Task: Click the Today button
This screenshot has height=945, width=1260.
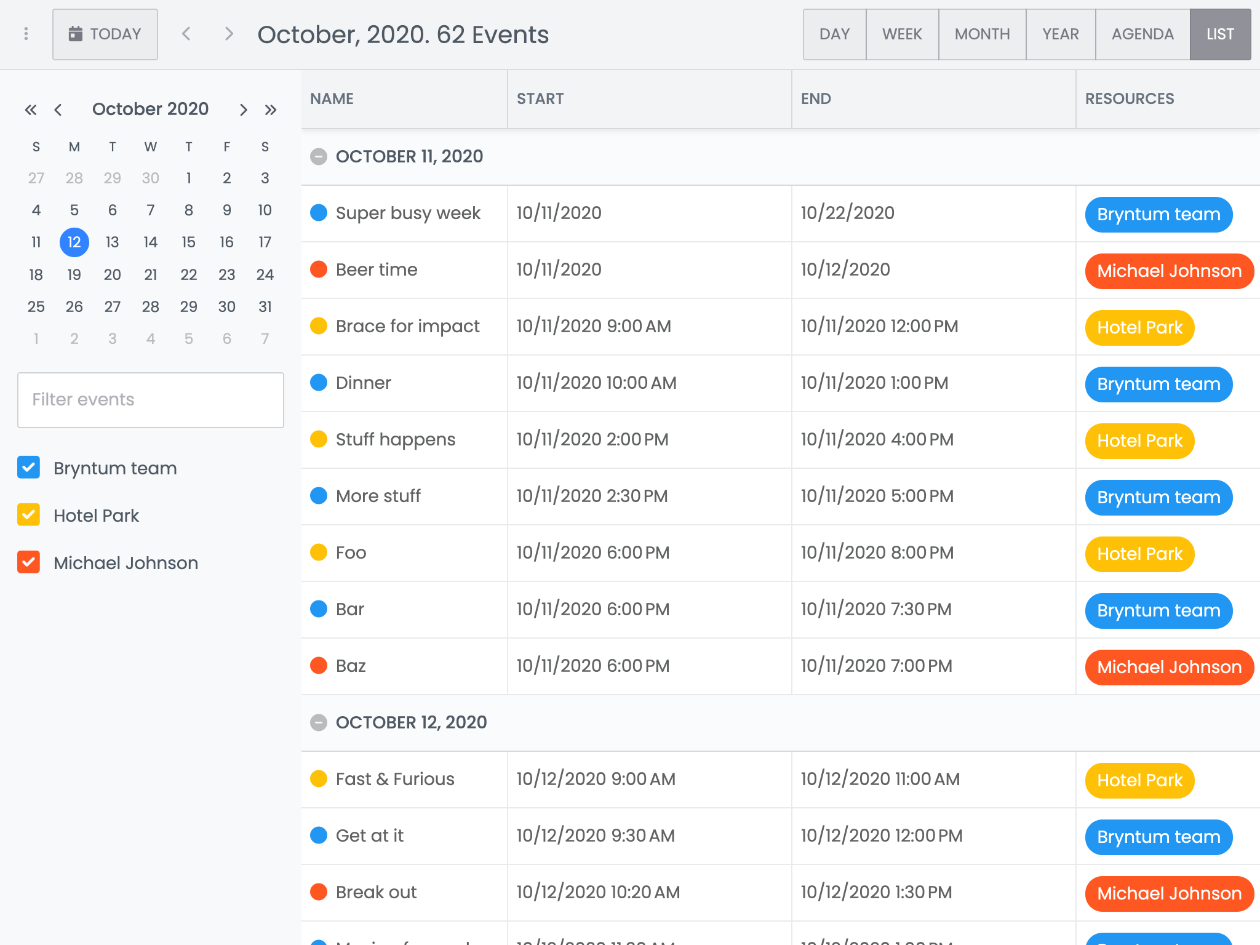Action: coord(105,34)
